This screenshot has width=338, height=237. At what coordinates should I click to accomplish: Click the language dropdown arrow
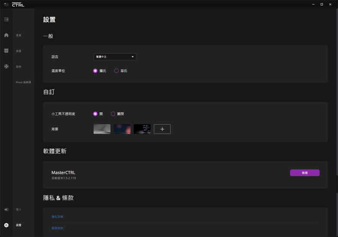point(133,57)
